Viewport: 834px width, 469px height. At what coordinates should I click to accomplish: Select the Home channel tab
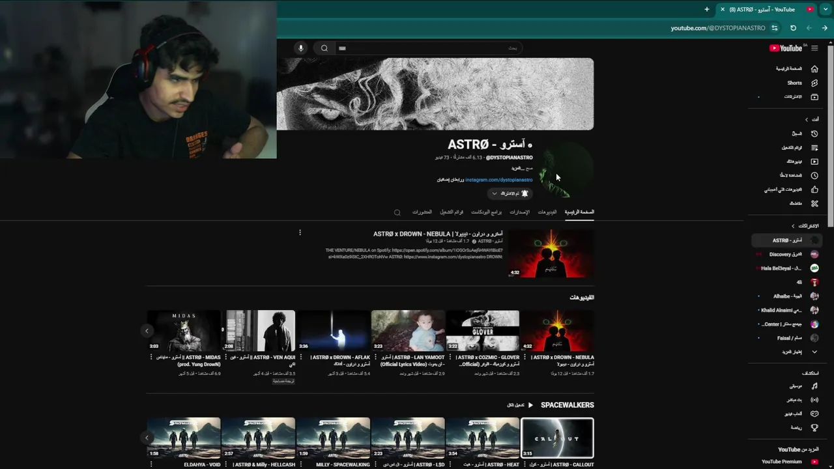point(579,212)
